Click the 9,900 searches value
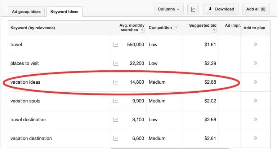The image size is (277, 149). click(x=138, y=101)
